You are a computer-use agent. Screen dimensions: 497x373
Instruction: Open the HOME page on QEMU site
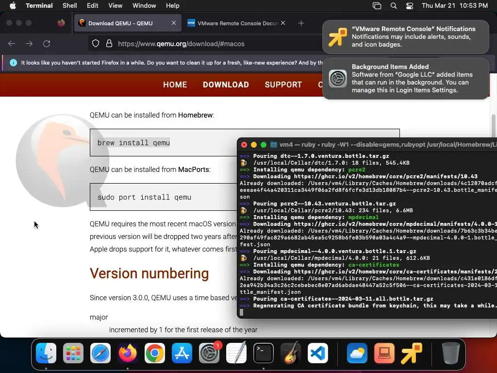175,85
